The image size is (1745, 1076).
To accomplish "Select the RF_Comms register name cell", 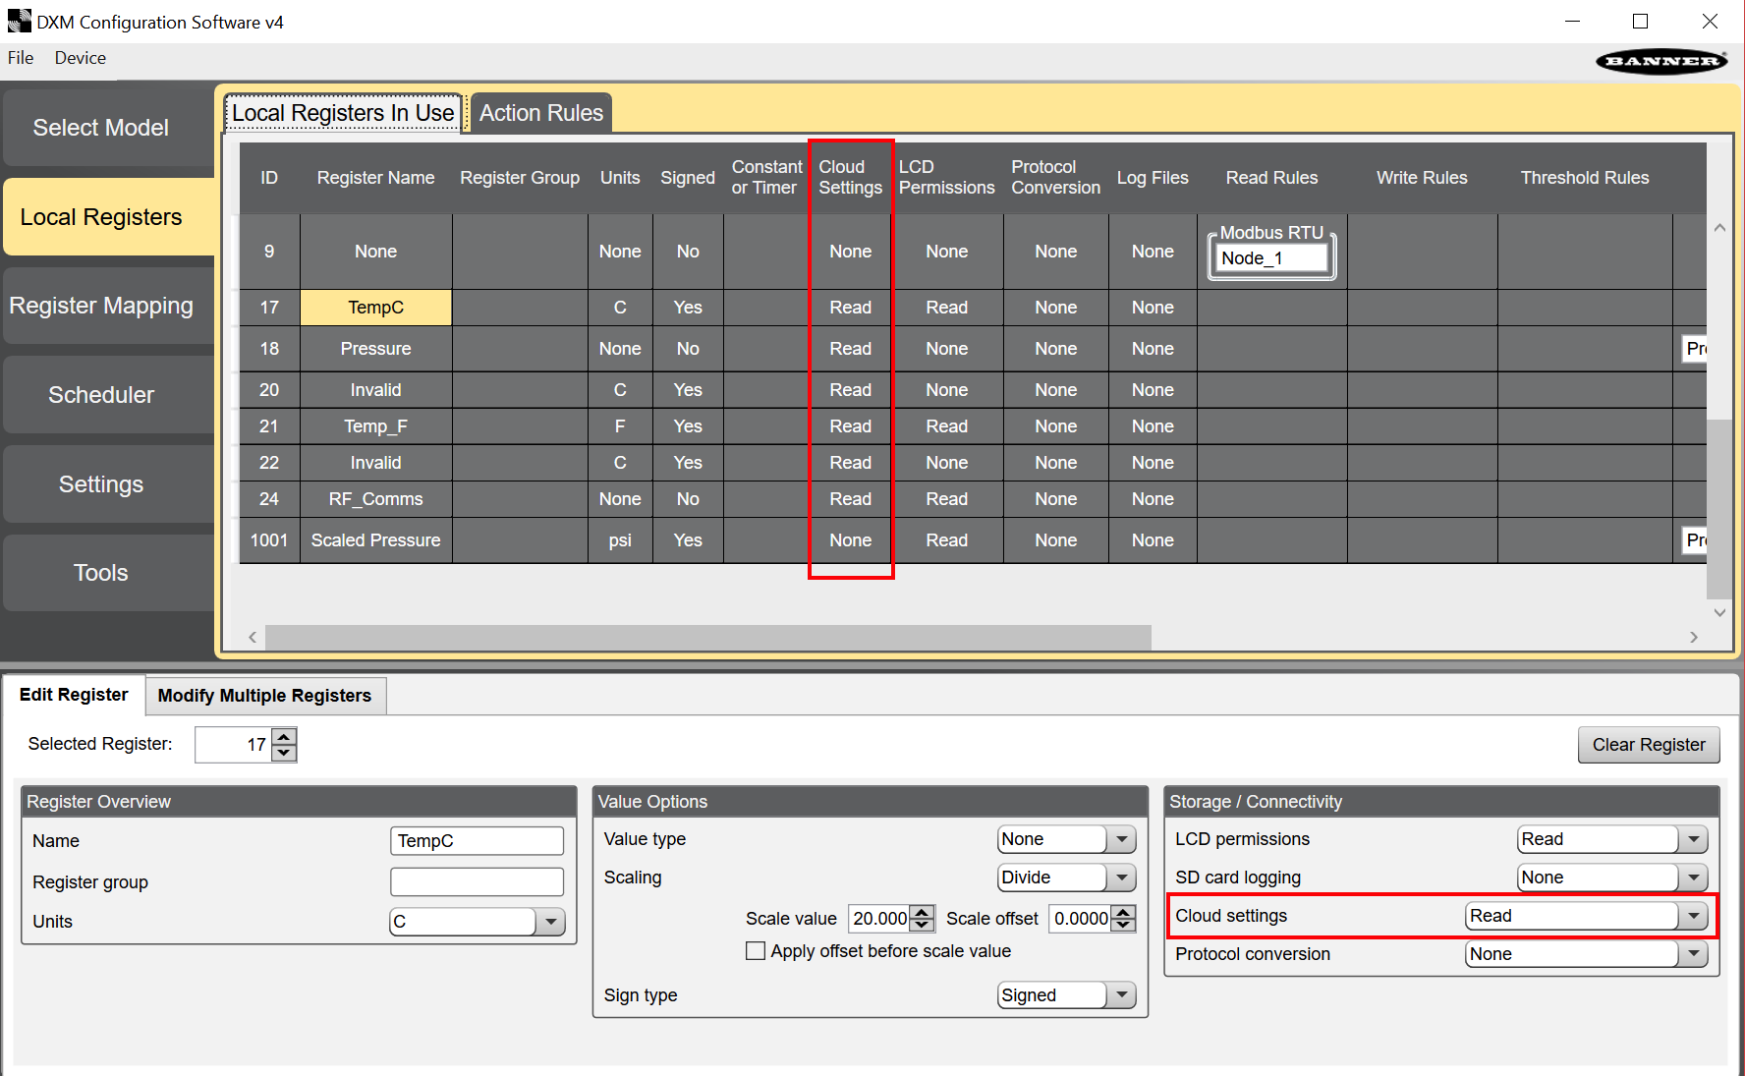I will tap(376, 499).
